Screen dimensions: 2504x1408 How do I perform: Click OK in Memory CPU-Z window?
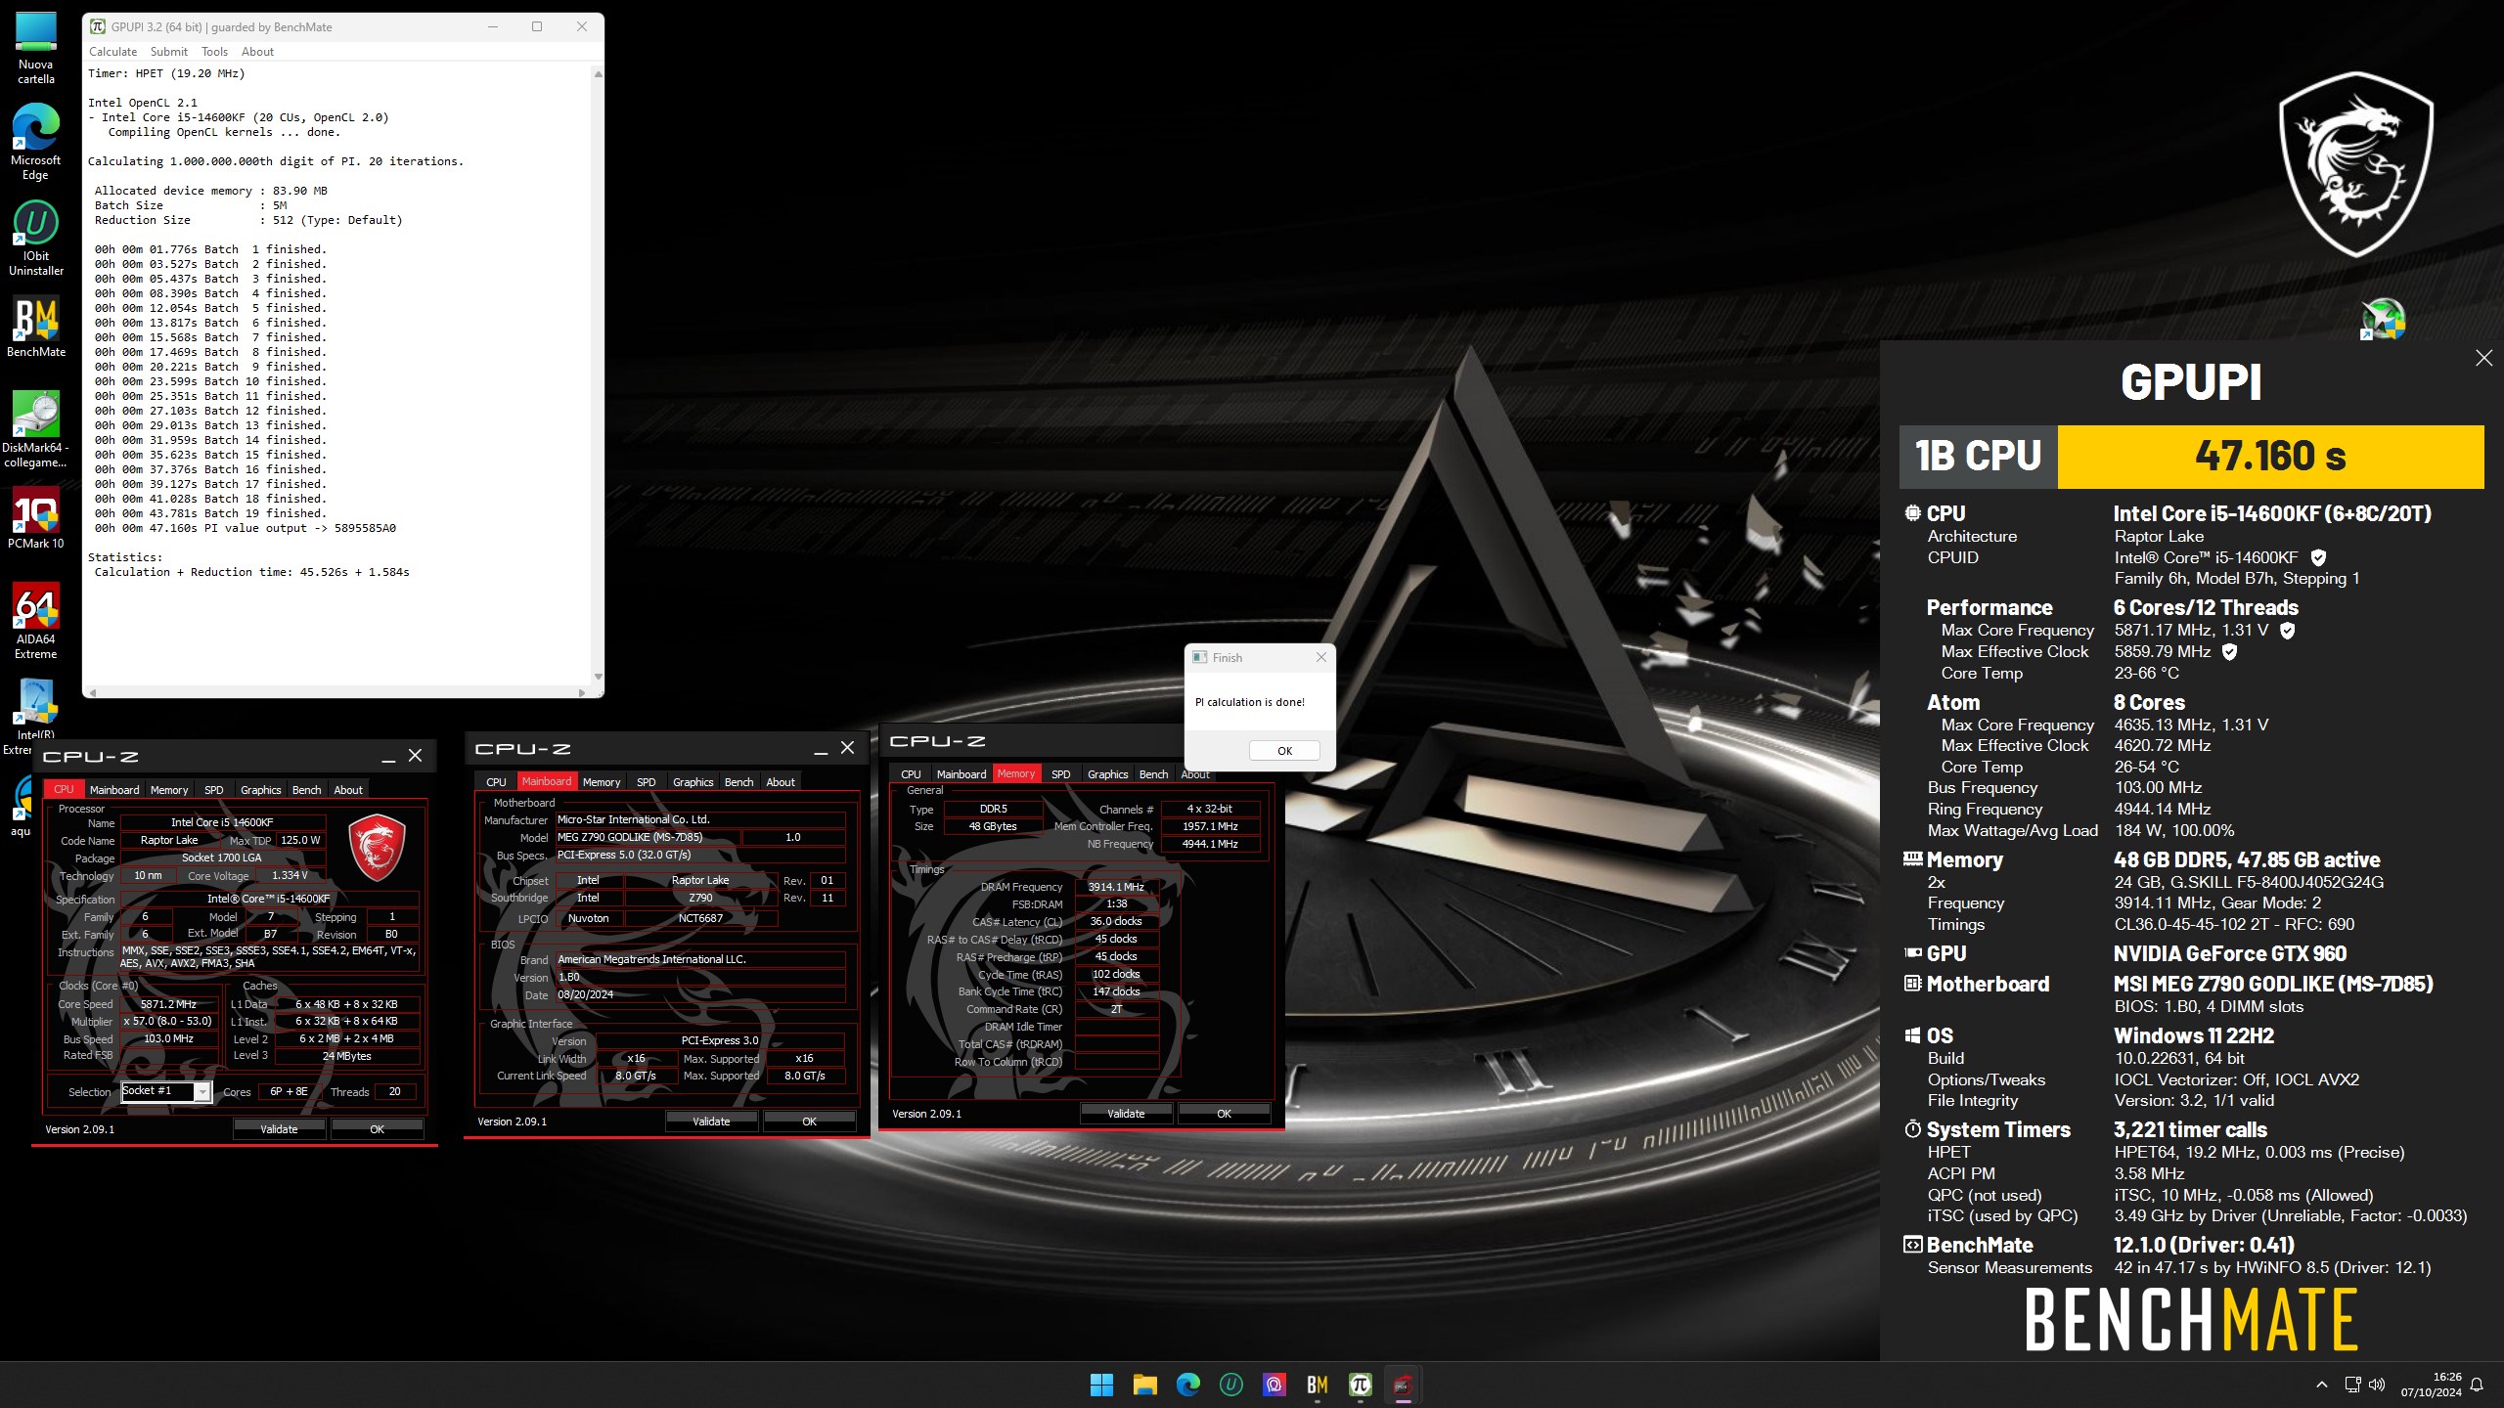pyautogui.click(x=1224, y=1113)
